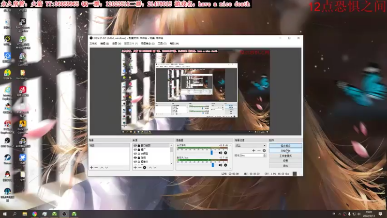Open the 工具(T) menu
This screenshot has height=218, width=387.
pos(162,44)
